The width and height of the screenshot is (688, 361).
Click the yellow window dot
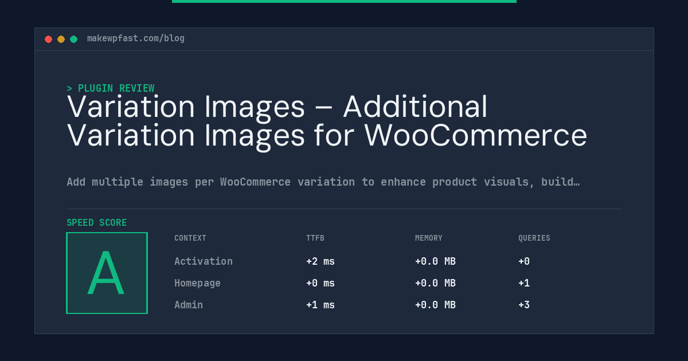[x=61, y=39]
